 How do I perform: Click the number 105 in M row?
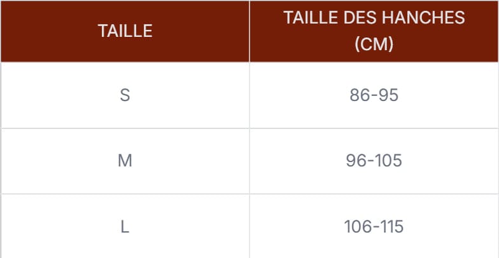coord(390,161)
